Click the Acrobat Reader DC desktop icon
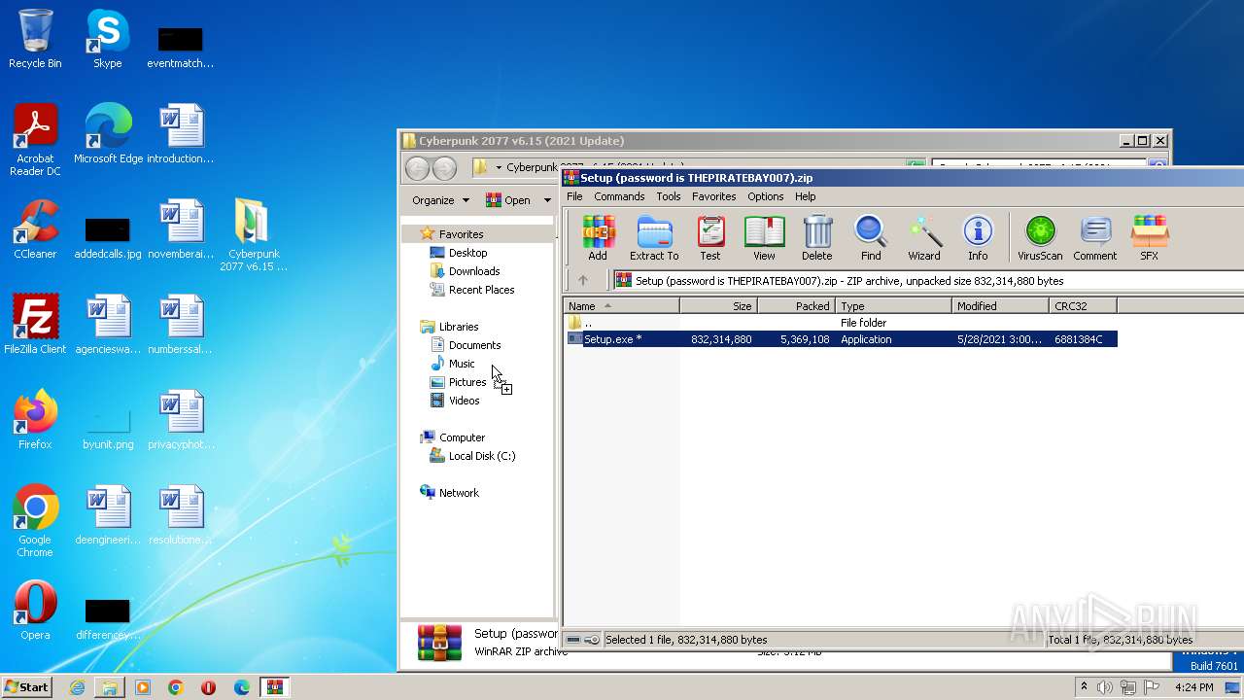This screenshot has width=1244, height=700. point(35,140)
